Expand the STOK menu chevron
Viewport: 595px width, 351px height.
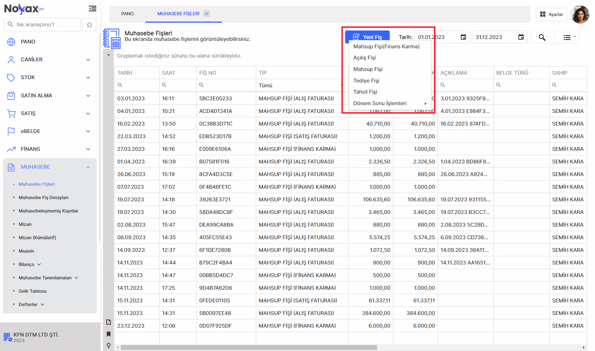pyautogui.click(x=88, y=77)
